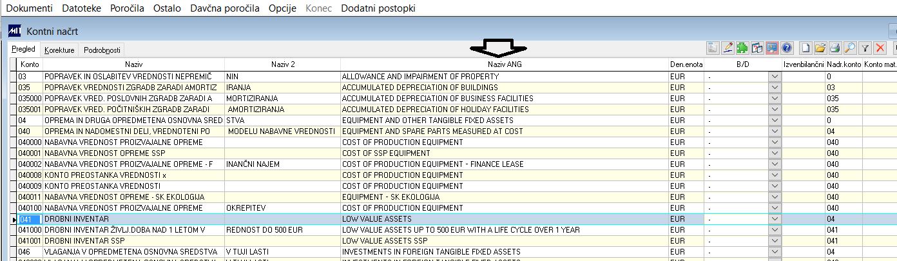The image size is (897, 261).
Task: Click the pencil edit icon in toolbar
Action: coord(728,48)
